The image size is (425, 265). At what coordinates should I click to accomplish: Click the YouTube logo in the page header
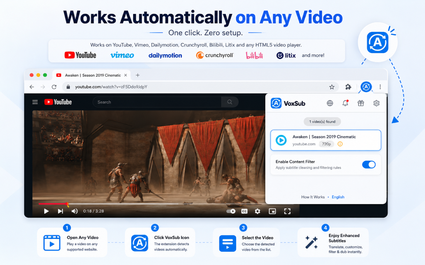tap(58, 102)
